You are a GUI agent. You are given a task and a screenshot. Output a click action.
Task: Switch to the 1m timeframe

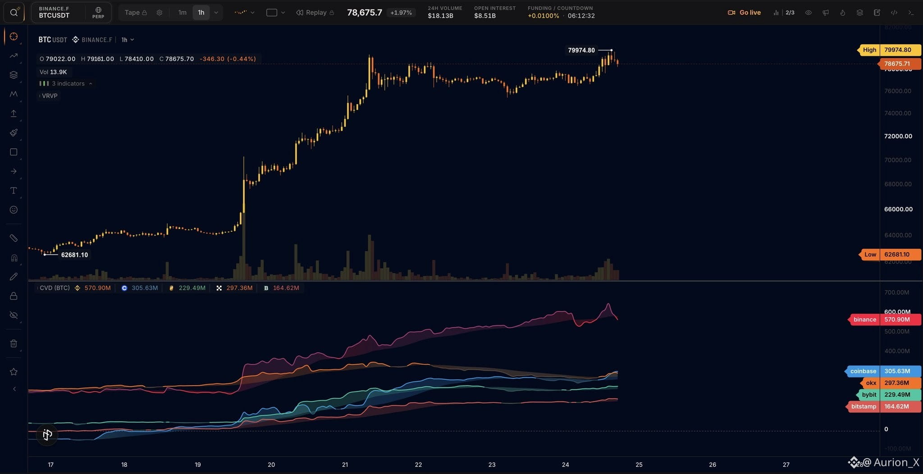(182, 13)
